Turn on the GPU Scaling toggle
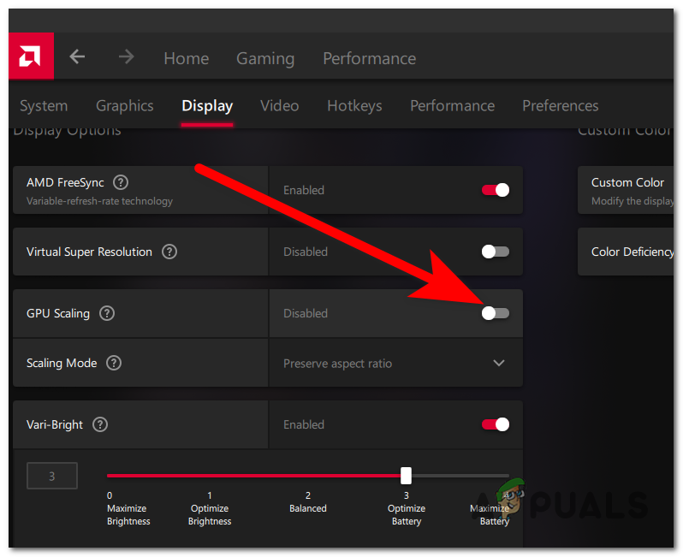This screenshot has width=683, height=557. (x=496, y=313)
